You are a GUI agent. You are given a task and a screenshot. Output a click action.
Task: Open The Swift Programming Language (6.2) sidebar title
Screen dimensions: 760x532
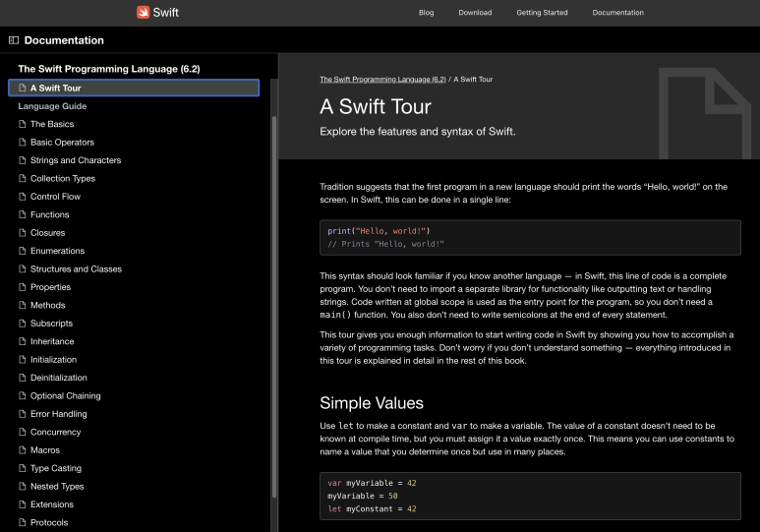coord(109,69)
